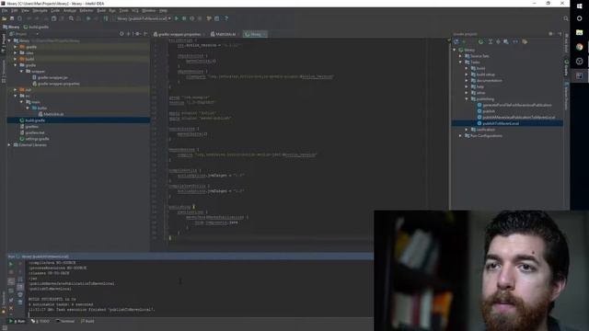589x331 pixels.
Task: Open File Explorer from the Windows taskbar
Action: (580, 33)
